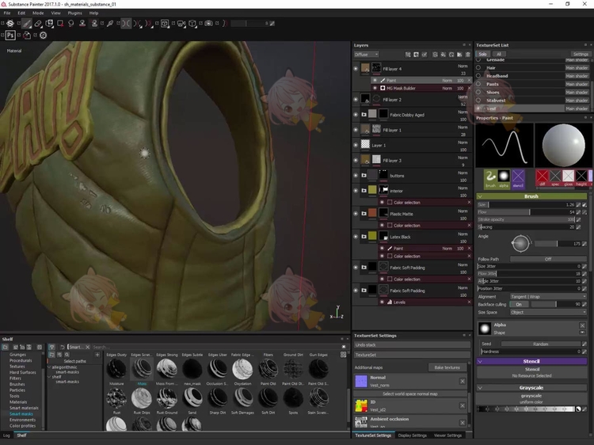The width and height of the screenshot is (594, 445).
Task: Click the Bake textures button
Action: coord(447,367)
